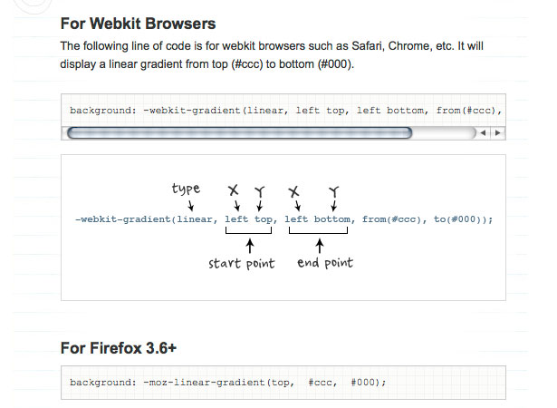Click the right scroll arrow of the webkit code box

497,133
